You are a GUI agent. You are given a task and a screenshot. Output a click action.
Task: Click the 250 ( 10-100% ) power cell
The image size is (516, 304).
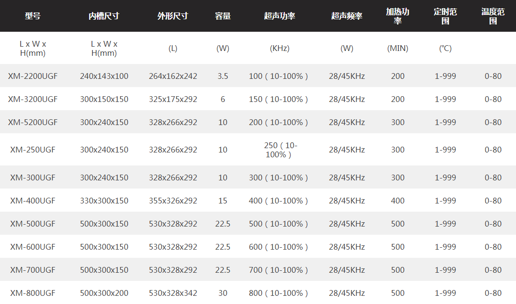[280, 150]
